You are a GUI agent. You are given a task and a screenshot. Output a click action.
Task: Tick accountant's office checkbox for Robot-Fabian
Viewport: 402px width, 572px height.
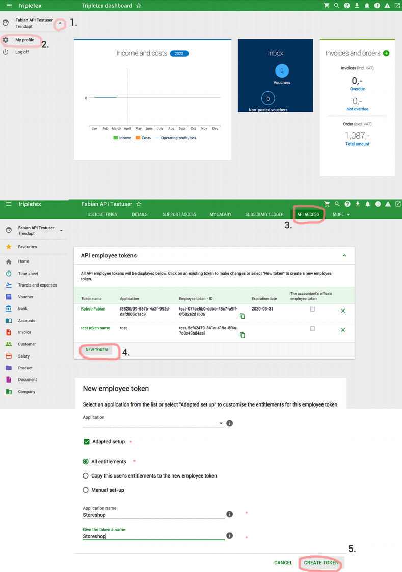[x=312, y=309]
